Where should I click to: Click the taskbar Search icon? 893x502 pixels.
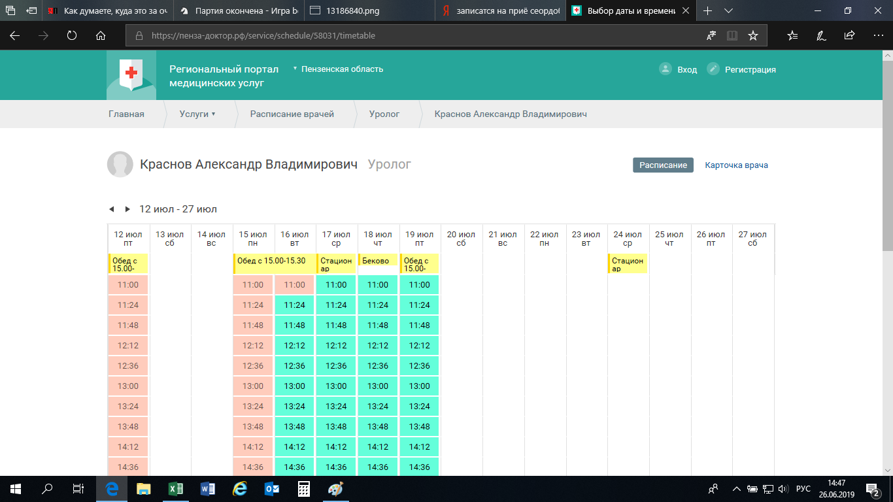click(47, 489)
